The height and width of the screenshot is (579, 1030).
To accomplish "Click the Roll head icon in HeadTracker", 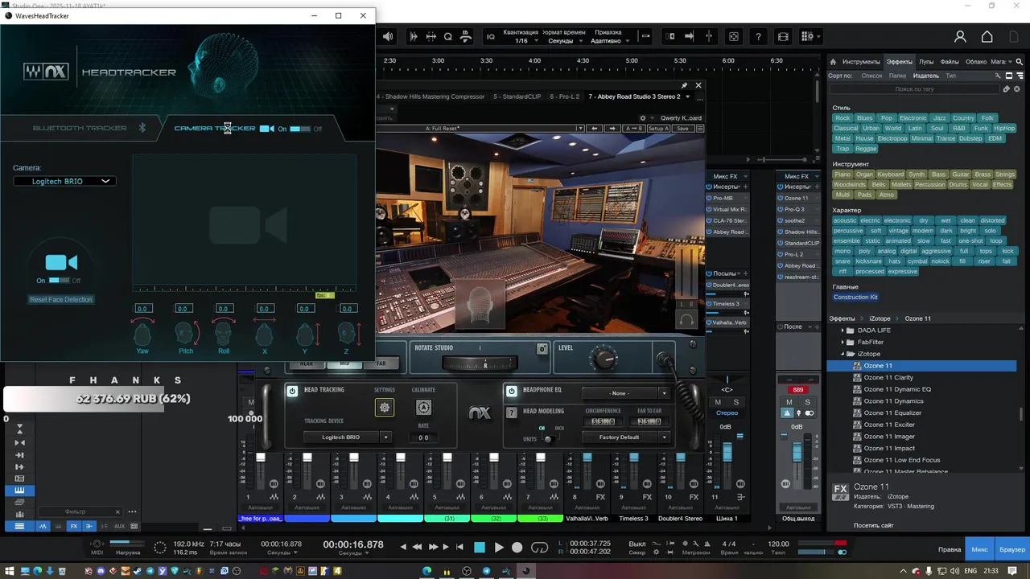I will pyautogui.click(x=224, y=333).
